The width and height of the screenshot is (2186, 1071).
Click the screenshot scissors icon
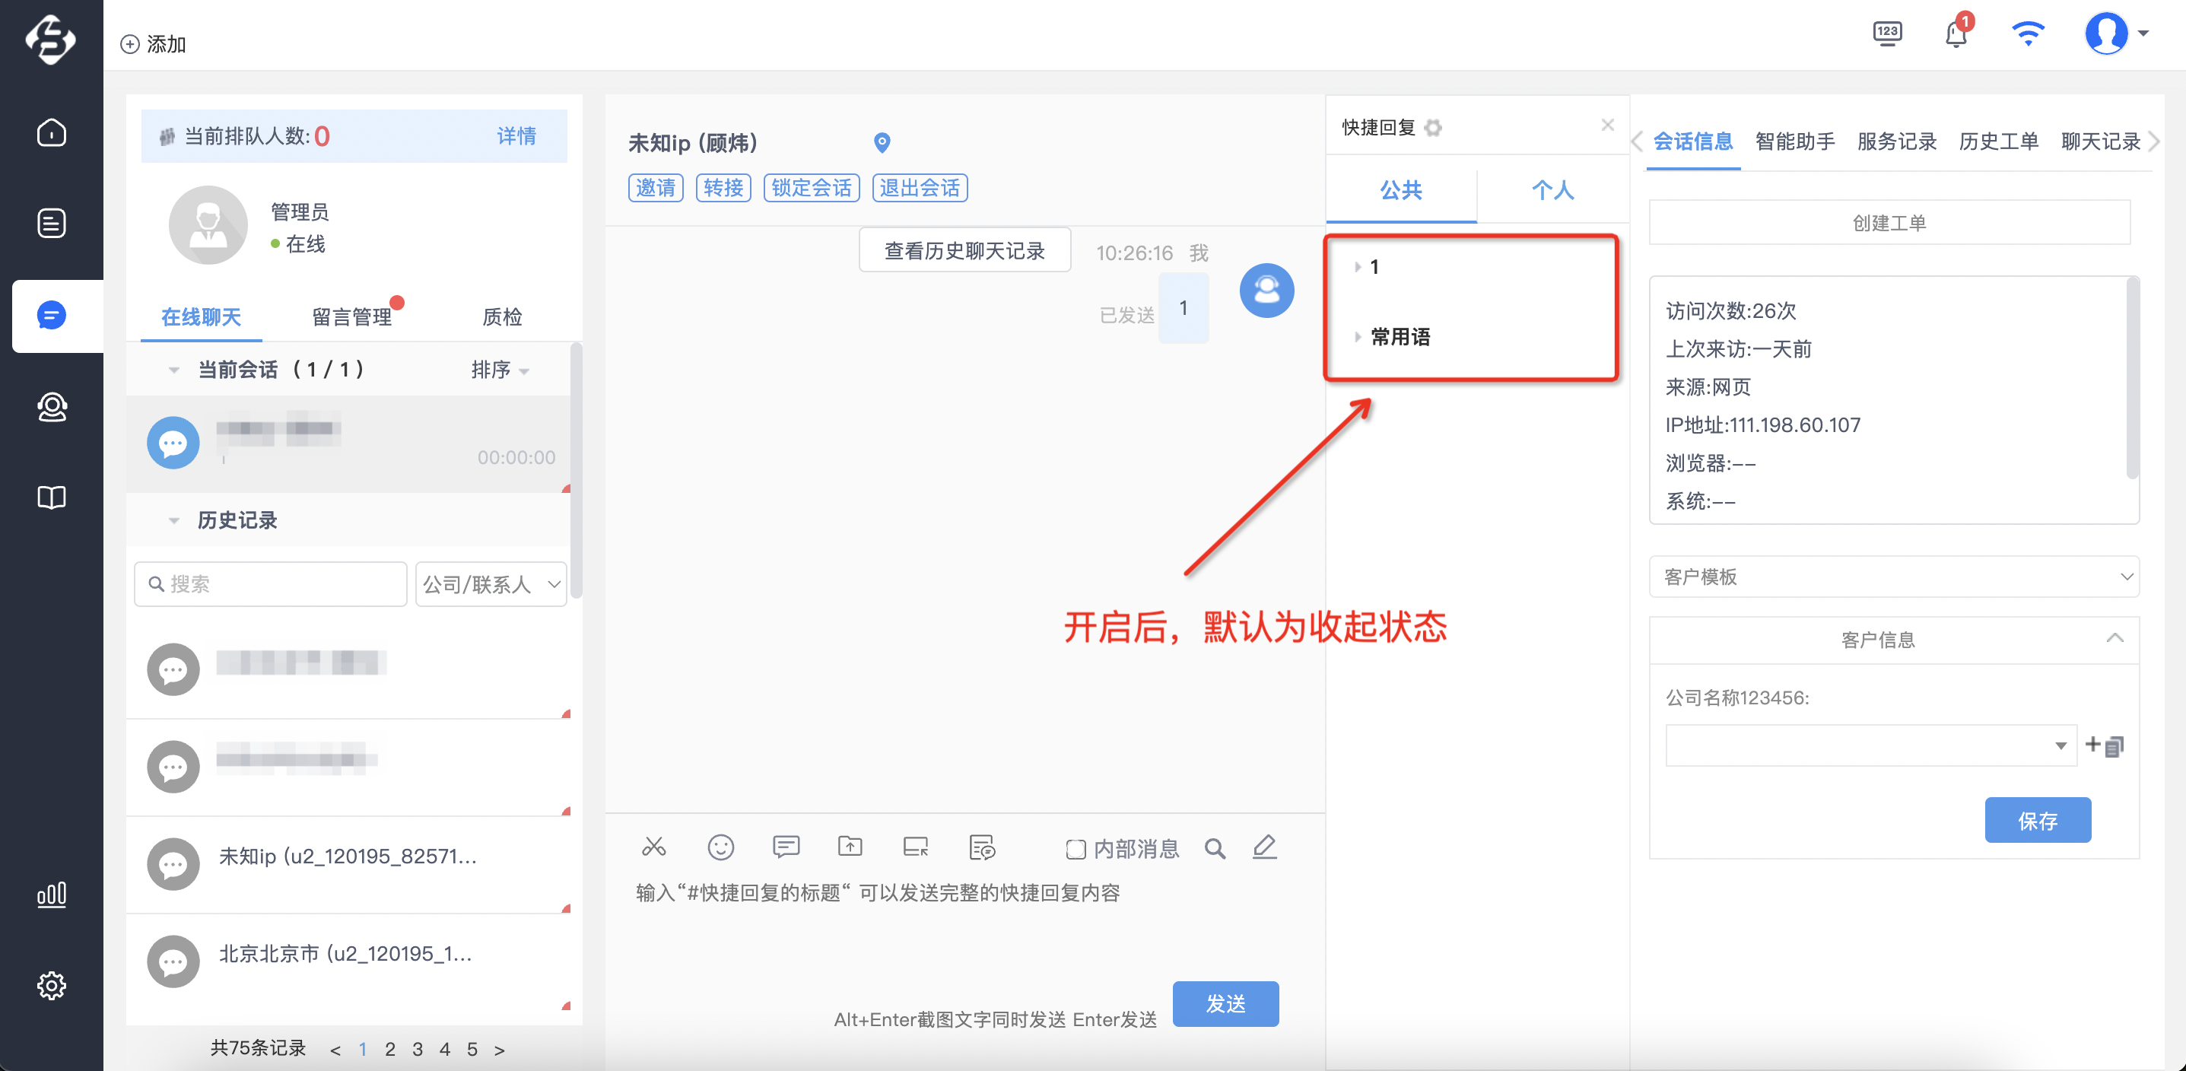[653, 846]
